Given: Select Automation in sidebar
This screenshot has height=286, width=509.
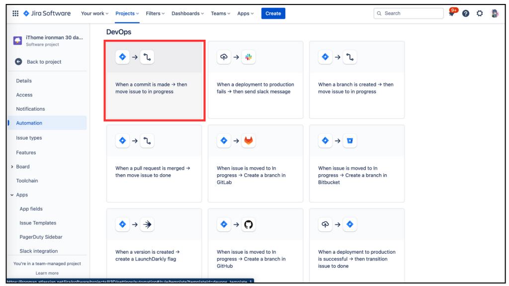Looking at the screenshot, I should coord(47,123).
